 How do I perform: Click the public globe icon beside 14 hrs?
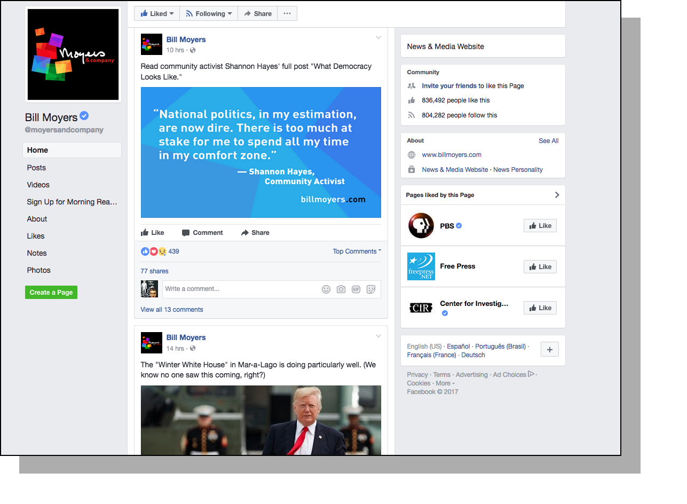click(x=193, y=348)
